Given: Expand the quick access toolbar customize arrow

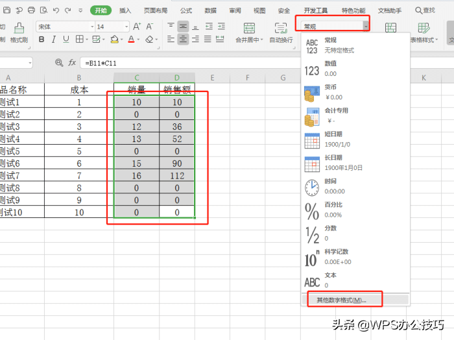Looking at the screenshot, I should 80,11.
